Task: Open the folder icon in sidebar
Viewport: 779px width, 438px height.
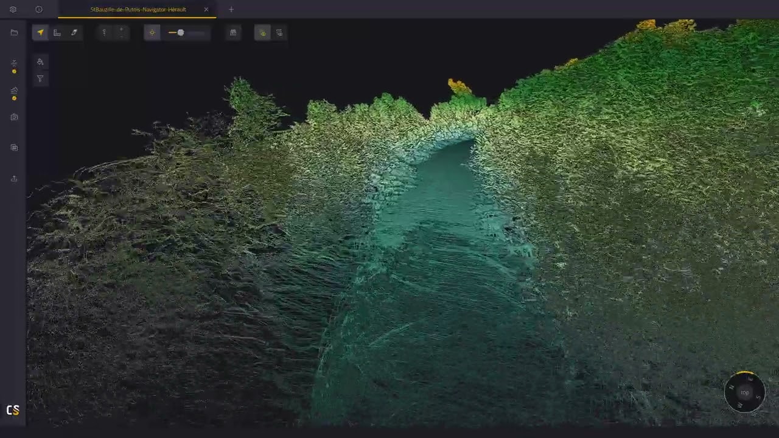Action: (x=14, y=33)
